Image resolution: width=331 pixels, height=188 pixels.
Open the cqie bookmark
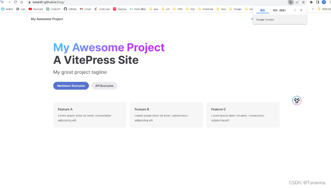tap(21, 9)
